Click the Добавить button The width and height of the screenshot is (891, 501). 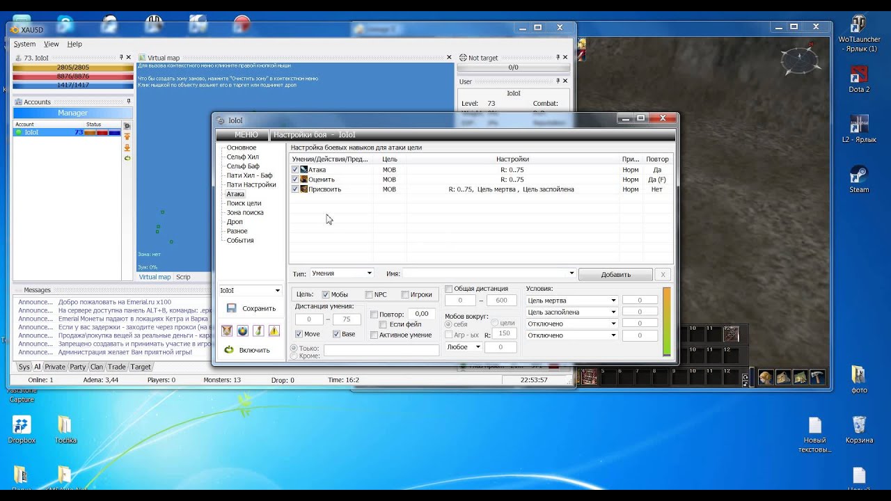tap(615, 274)
